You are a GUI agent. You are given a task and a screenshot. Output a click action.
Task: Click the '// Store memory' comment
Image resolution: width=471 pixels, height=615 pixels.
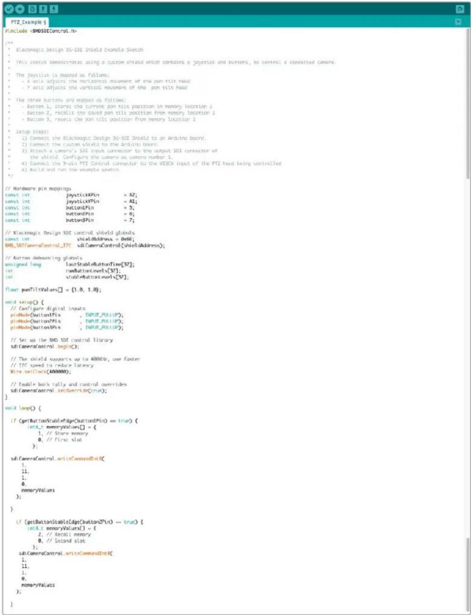(x=67, y=433)
